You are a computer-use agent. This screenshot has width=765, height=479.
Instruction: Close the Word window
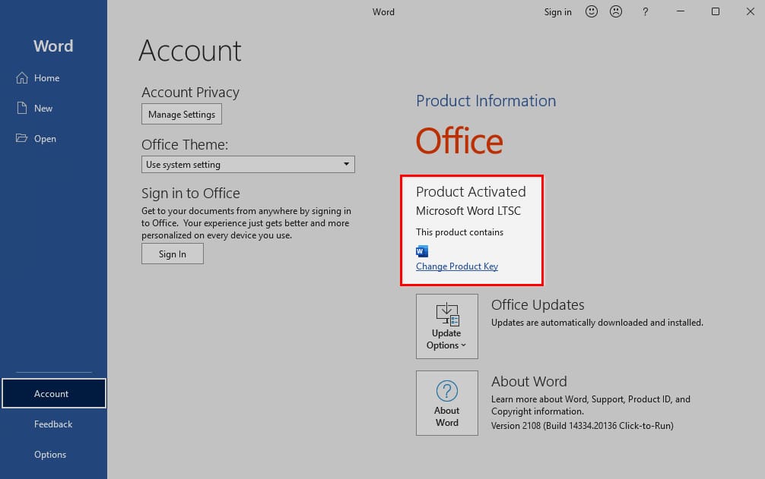[751, 11]
